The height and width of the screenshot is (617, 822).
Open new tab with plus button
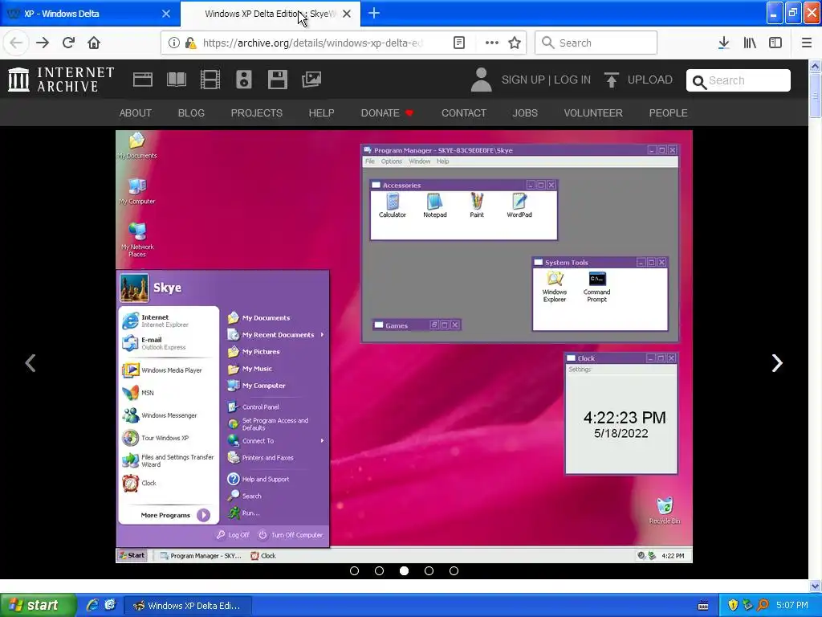point(374,14)
